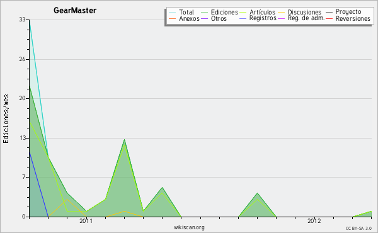Image resolution: width=378 pixels, height=233 pixels.
Task: Click the blue Registros legend color line
Action: [243, 18]
